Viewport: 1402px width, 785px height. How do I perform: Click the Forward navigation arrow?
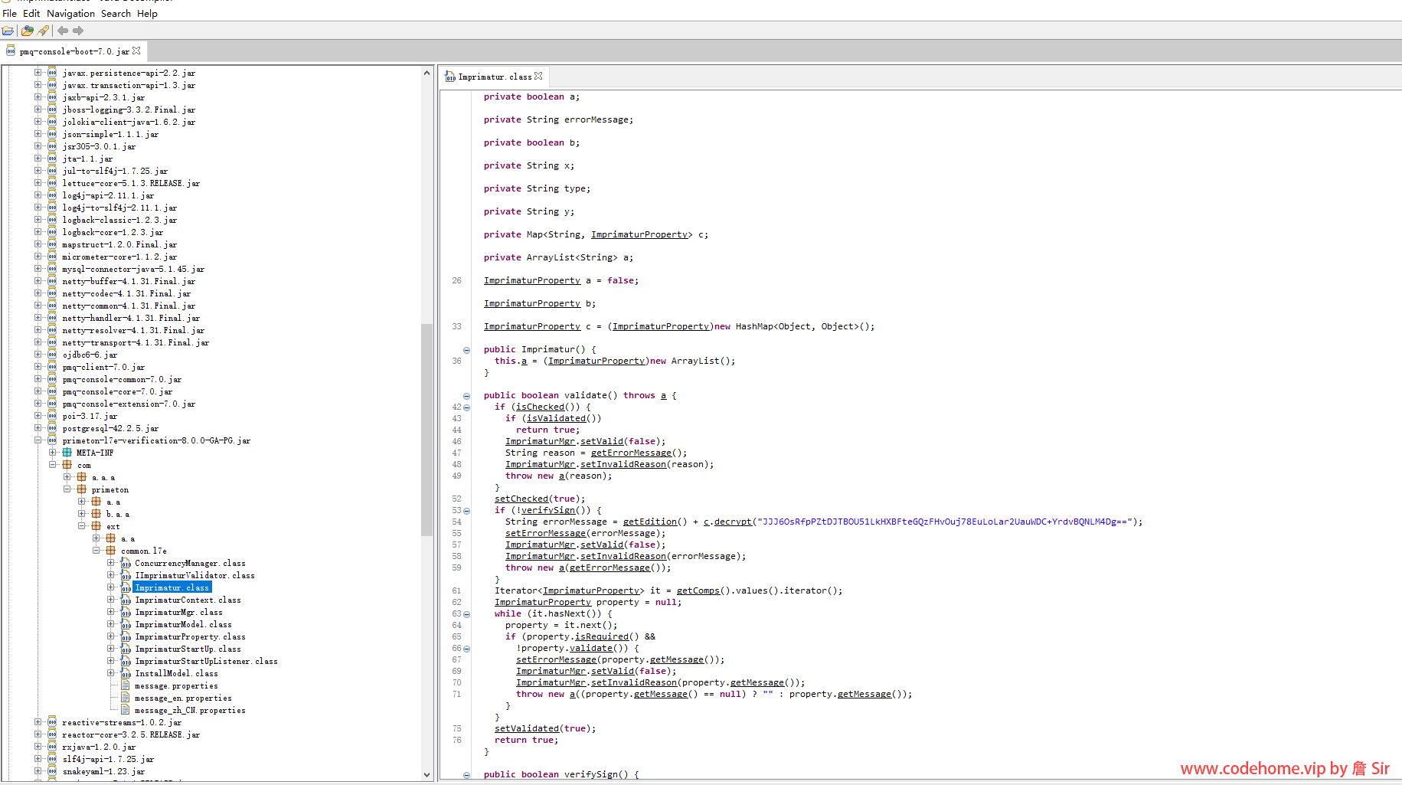click(x=78, y=31)
